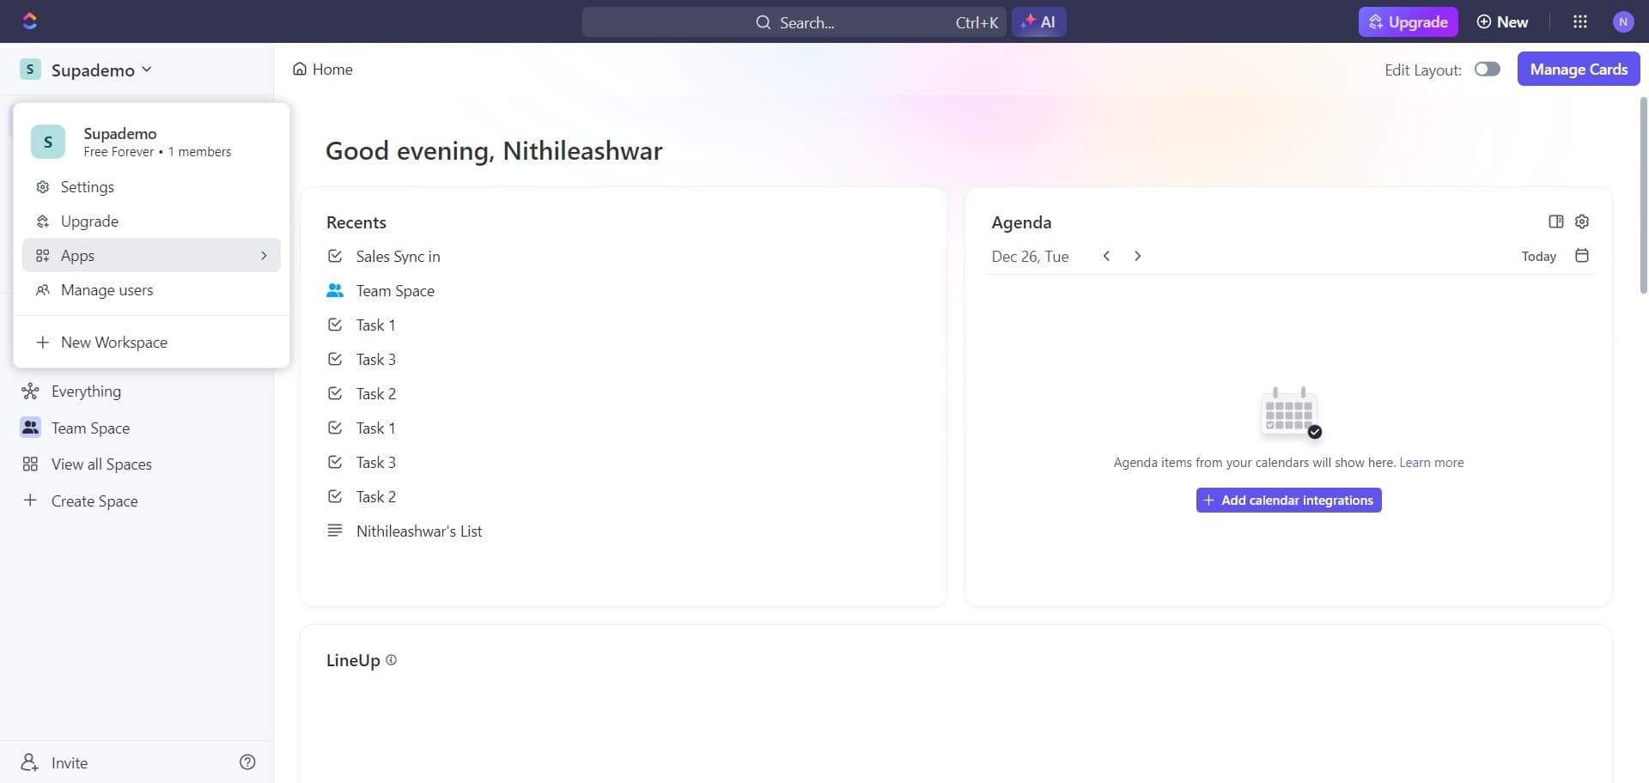
Task: Check off Sales Sync in from Recents
Action: [335, 255]
